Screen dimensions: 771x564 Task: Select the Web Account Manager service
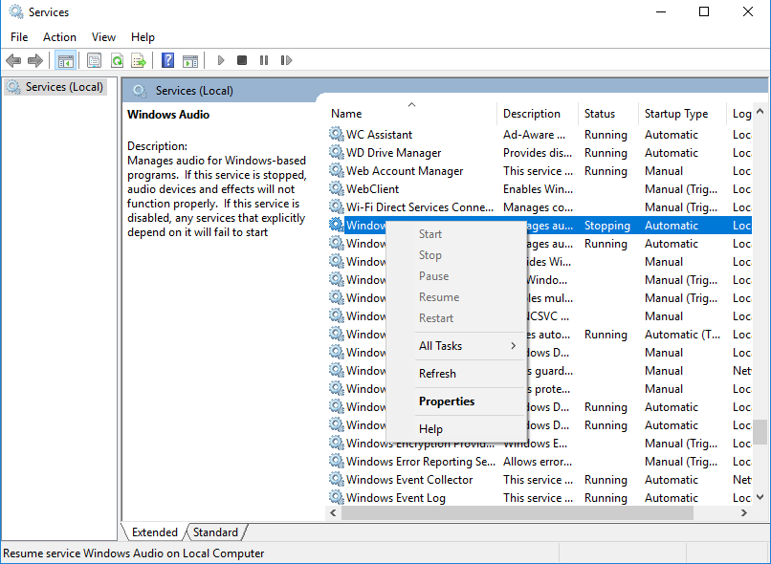pos(540,170)
